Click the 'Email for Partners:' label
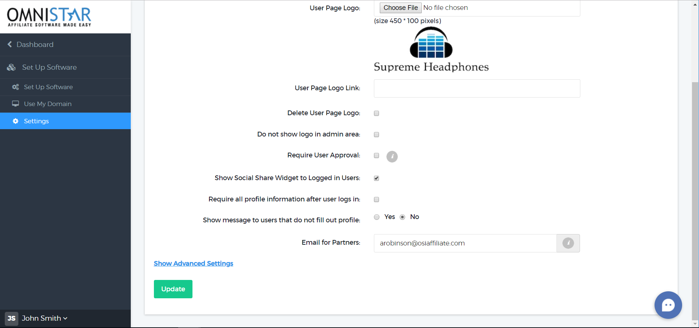Screen dimensions: 699x328 pos(331,243)
